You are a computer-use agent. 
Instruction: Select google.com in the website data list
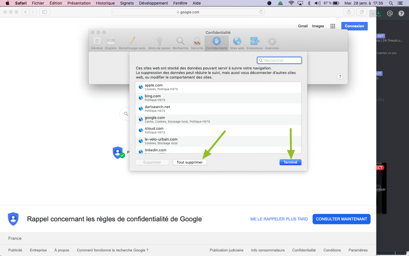click(218, 119)
